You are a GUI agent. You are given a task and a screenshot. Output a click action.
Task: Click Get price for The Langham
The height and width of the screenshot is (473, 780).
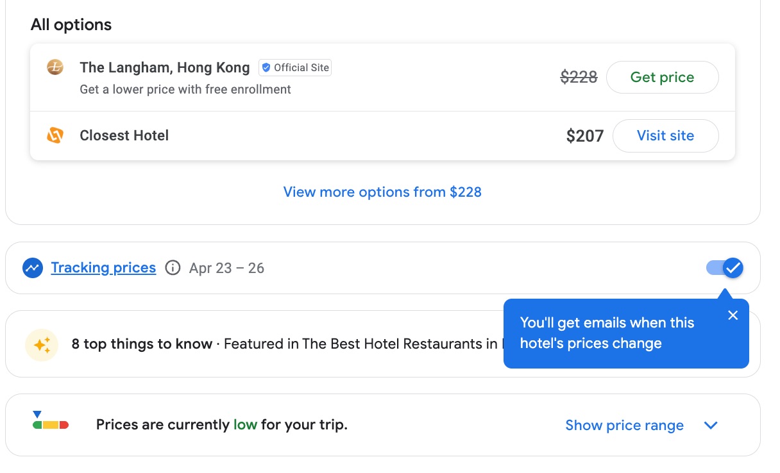tap(662, 77)
